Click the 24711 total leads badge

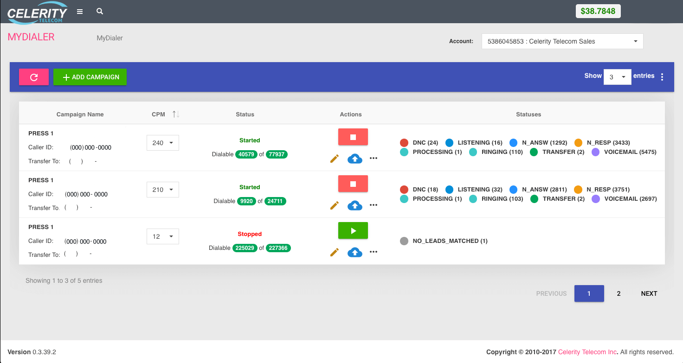[x=276, y=201]
